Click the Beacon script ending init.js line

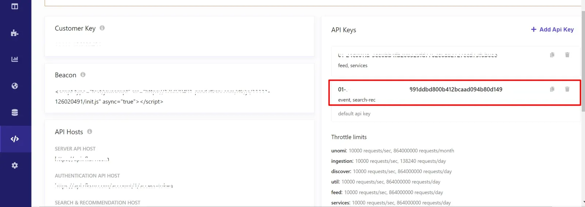coord(109,102)
